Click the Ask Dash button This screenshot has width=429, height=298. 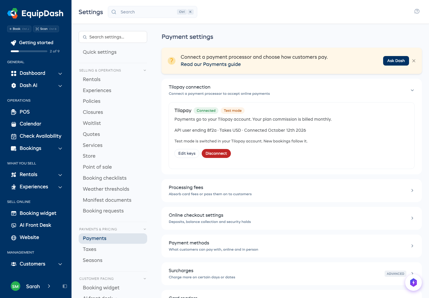click(x=396, y=61)
